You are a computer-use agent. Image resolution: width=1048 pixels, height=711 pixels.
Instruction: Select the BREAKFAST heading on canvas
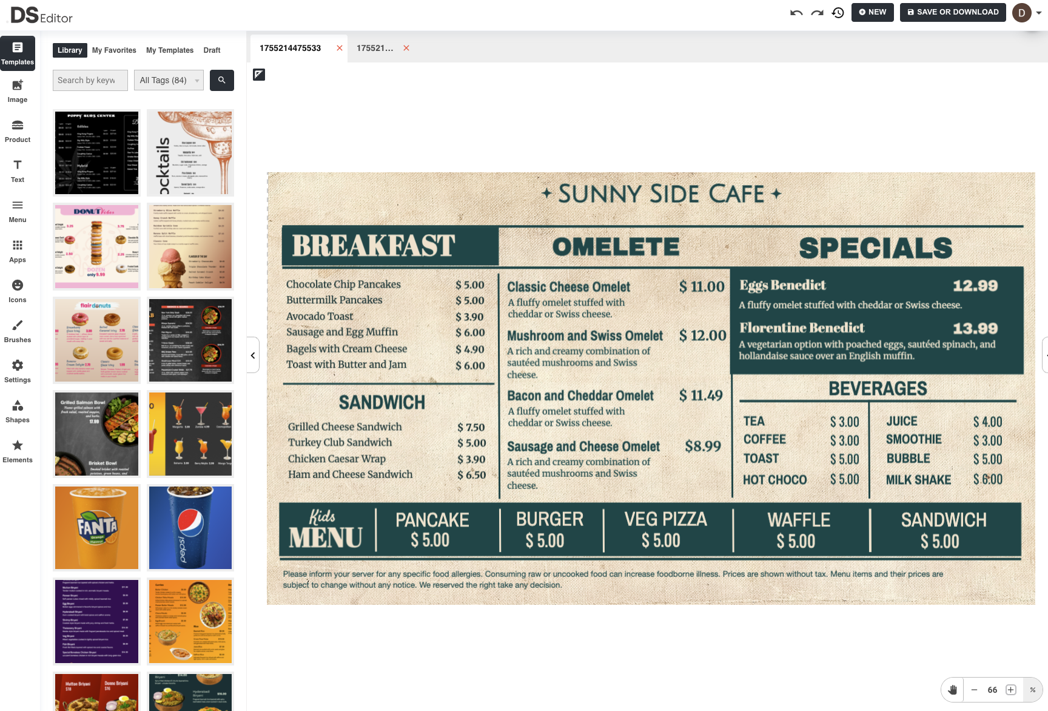click(x=374, y=246)
